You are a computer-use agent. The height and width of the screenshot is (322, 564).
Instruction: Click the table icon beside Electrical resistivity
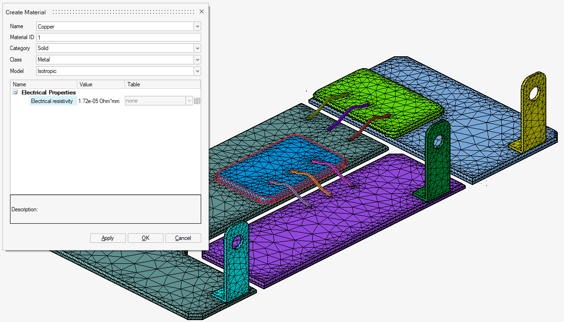(x=197, y=101)
